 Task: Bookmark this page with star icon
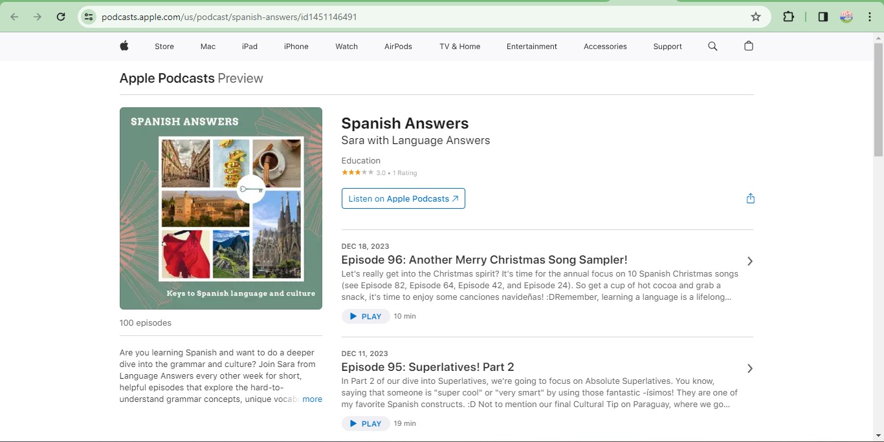pyautogui.click(x=756, y=17)
